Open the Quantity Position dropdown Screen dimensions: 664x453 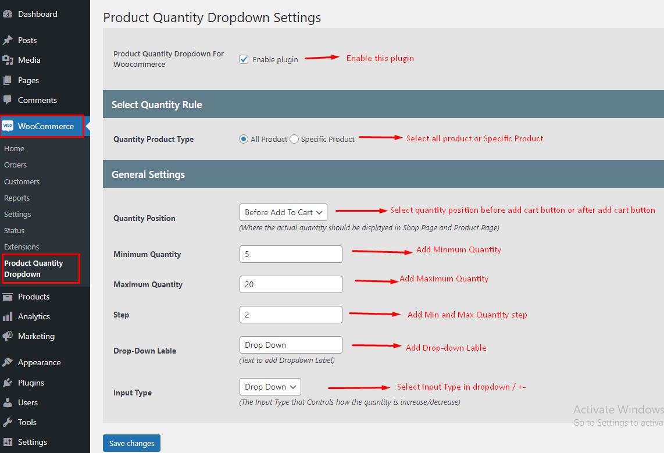coord(283,212)
